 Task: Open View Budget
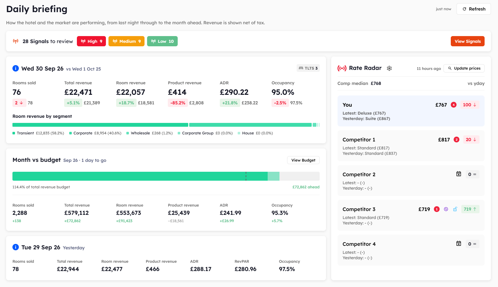[x=303, y=160]
